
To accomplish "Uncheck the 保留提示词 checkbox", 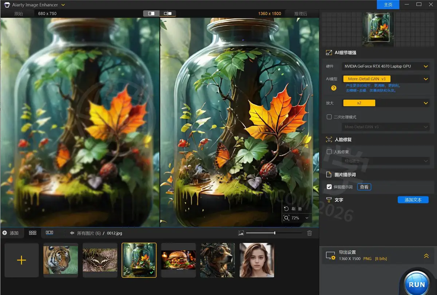I will click(329, 187).
